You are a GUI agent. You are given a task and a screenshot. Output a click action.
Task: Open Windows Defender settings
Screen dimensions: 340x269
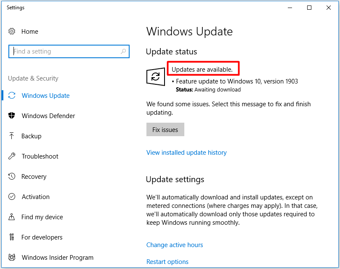[48, 116]
